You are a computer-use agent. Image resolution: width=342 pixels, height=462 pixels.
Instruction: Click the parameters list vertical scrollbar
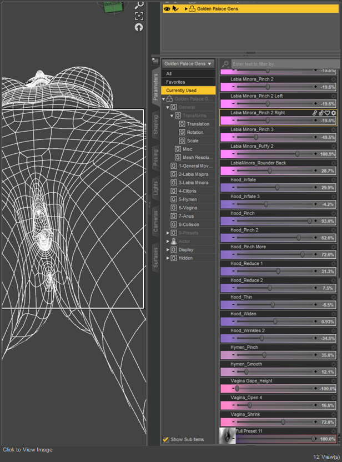click(339, 355)
